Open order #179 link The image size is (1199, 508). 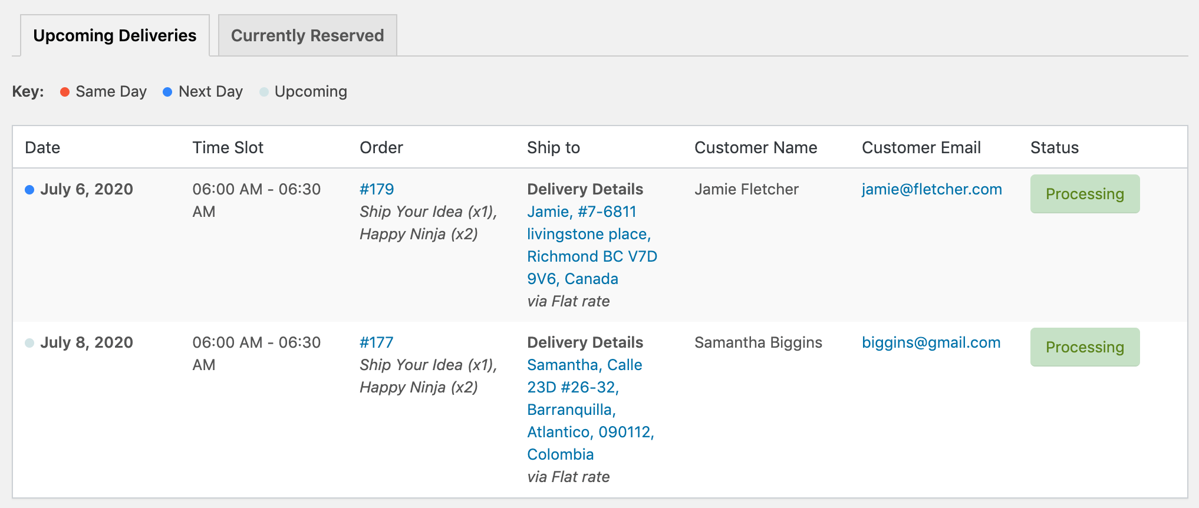tap(377, 189)
